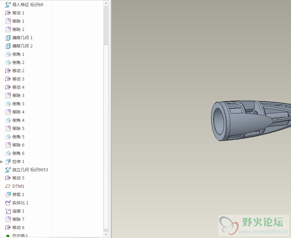Click the offset geometry icon beside 偏移几何 1
Screen dimensions: 291x238
click(8, 38)
